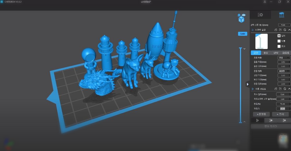The width and height of the screenshot is (291, 151).
Task: Click the top handle of the layer slider
Action: click(x=240, y=48)
